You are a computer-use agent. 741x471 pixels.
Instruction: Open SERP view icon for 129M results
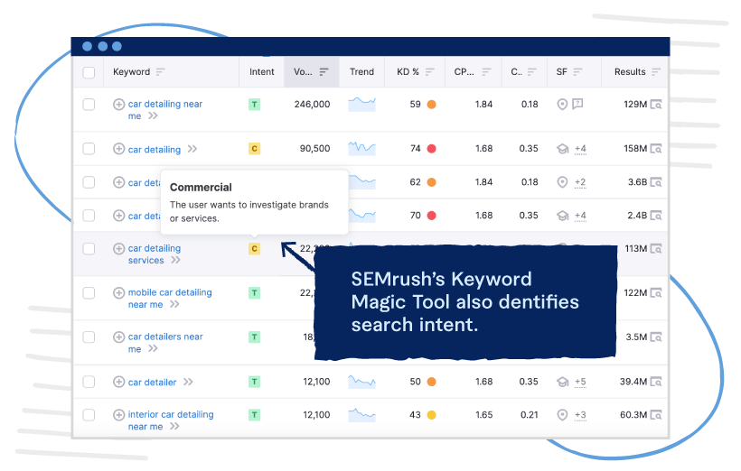pyautogui.click(x=656, y=105)
